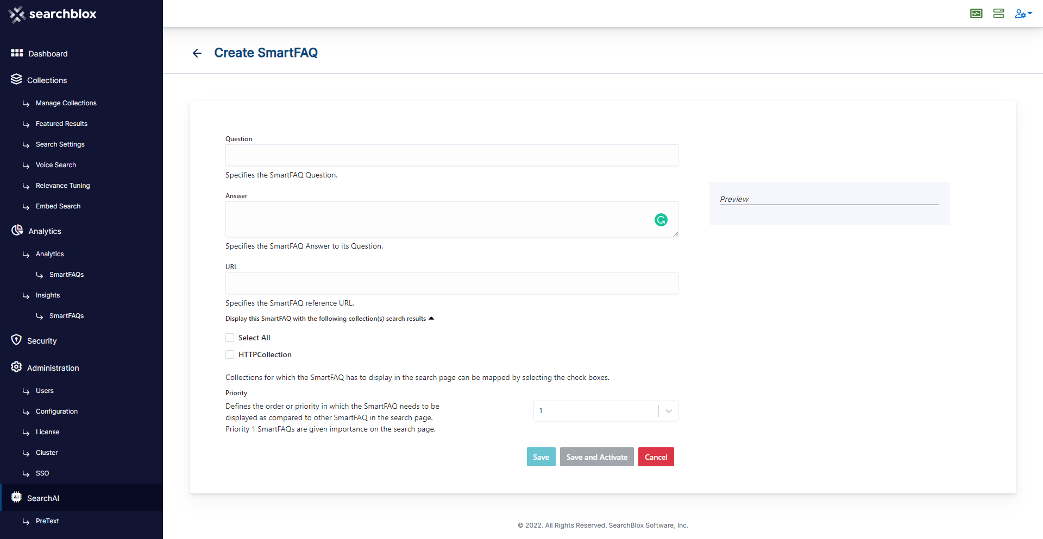Open the server stack icon in top bar
1043x539 pixels.
click(998, 14)
